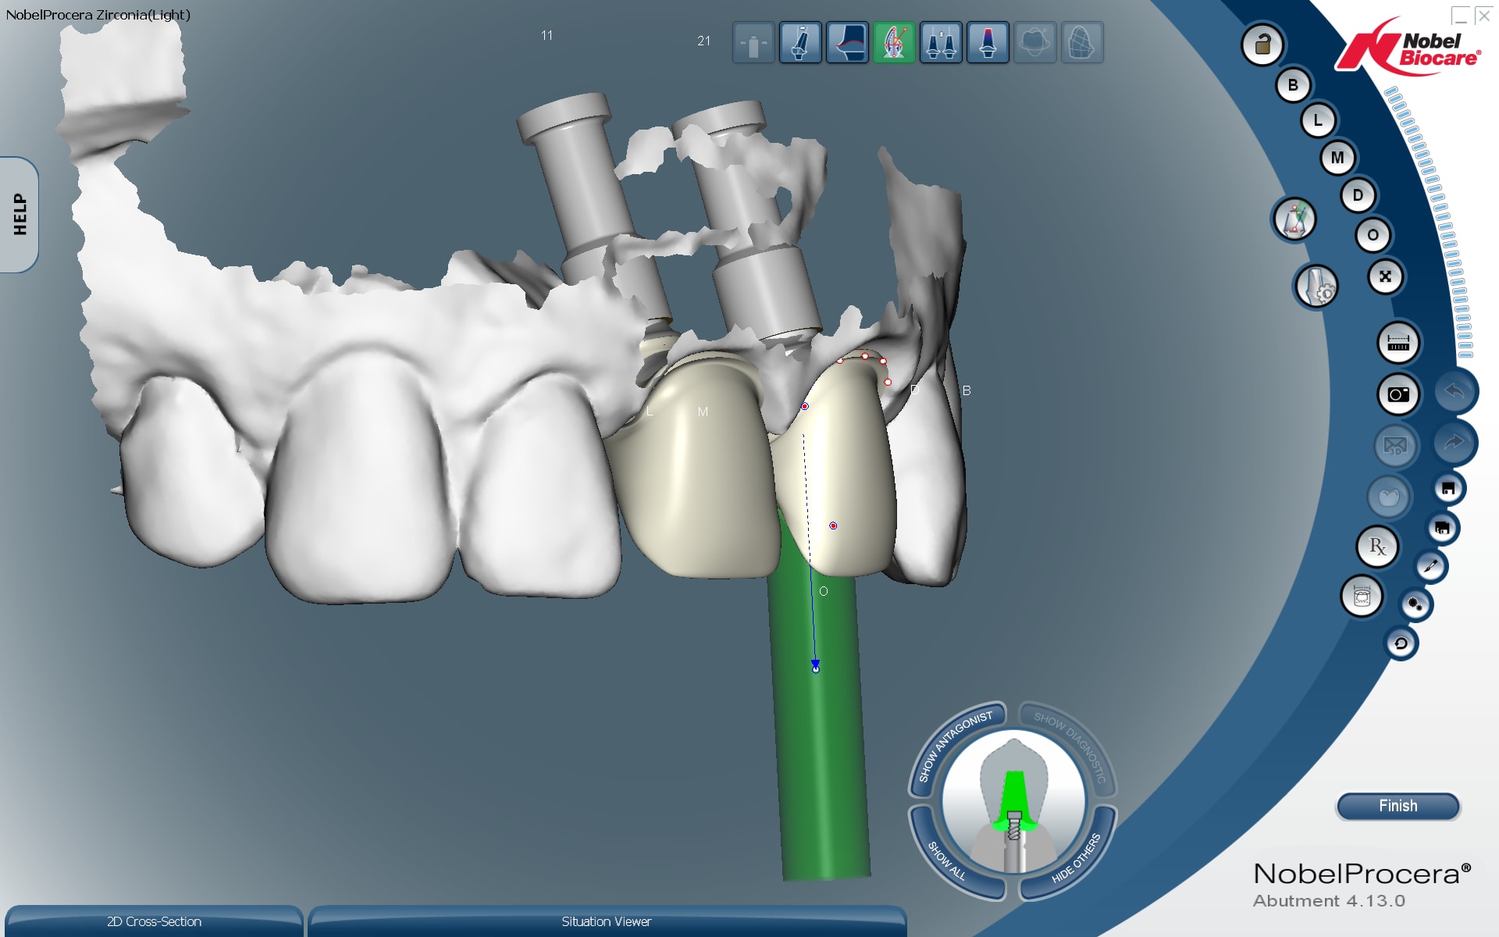This screenshot has width=1499, height=937.
Task: Redo with the right curved arrow
Action: 1454,442
